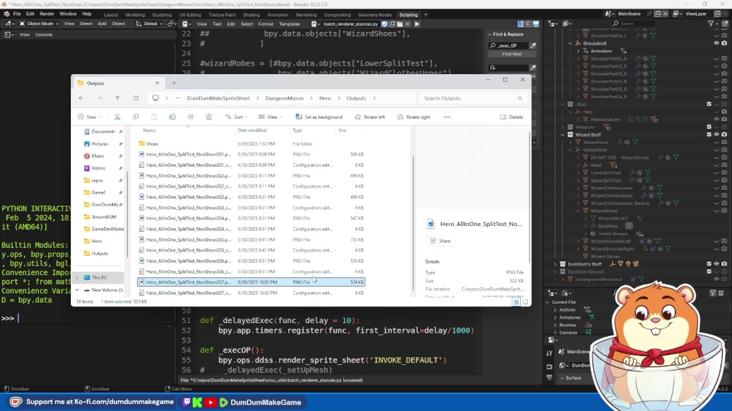
Task: Unlink the text file with the X icon
Action: pos(409,24)
